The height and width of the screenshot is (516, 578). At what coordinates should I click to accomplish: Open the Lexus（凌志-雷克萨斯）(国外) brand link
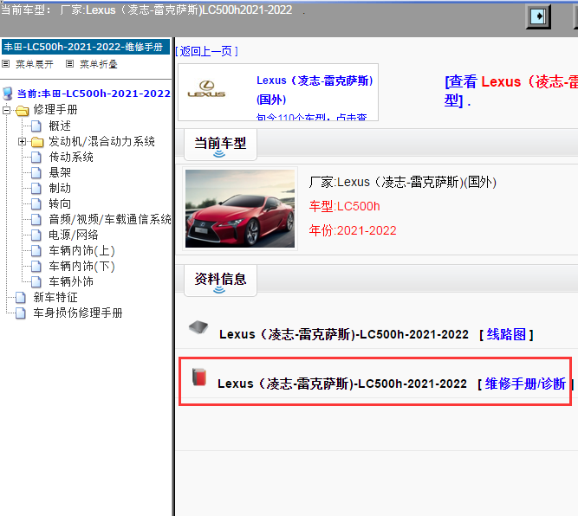click(315, 89)
